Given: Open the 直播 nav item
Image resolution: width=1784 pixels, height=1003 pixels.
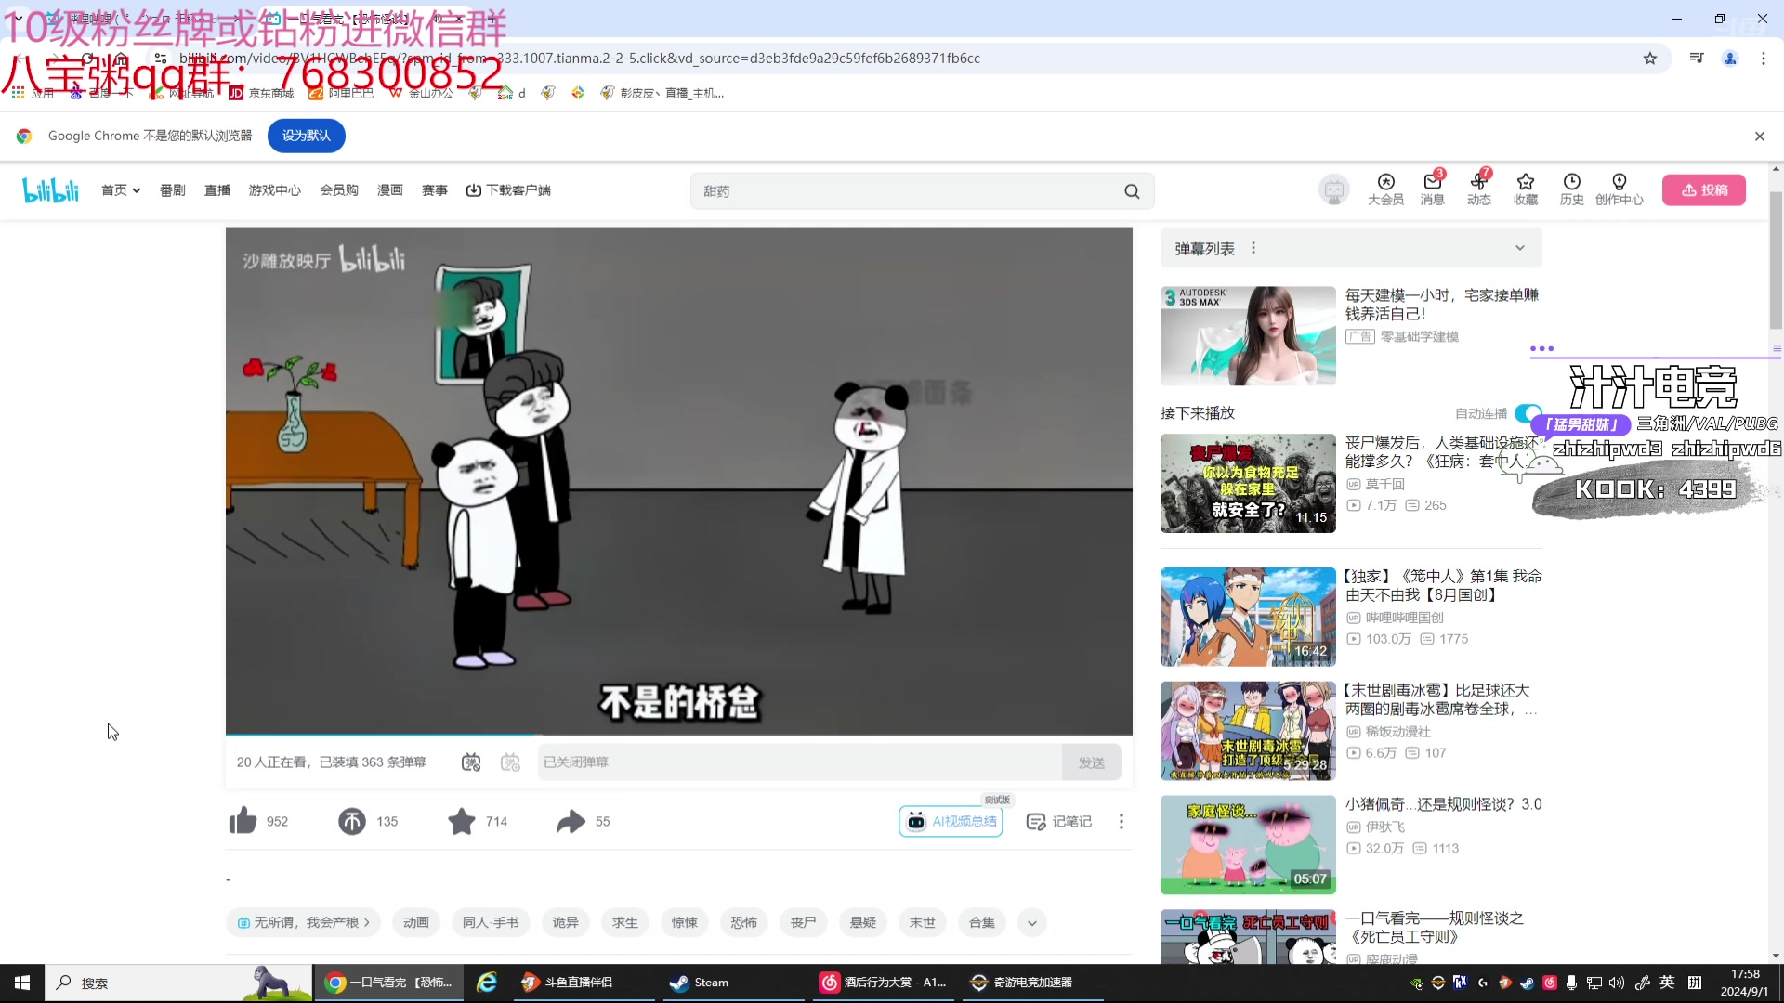Looking at the screenshot, I should 217,190.
